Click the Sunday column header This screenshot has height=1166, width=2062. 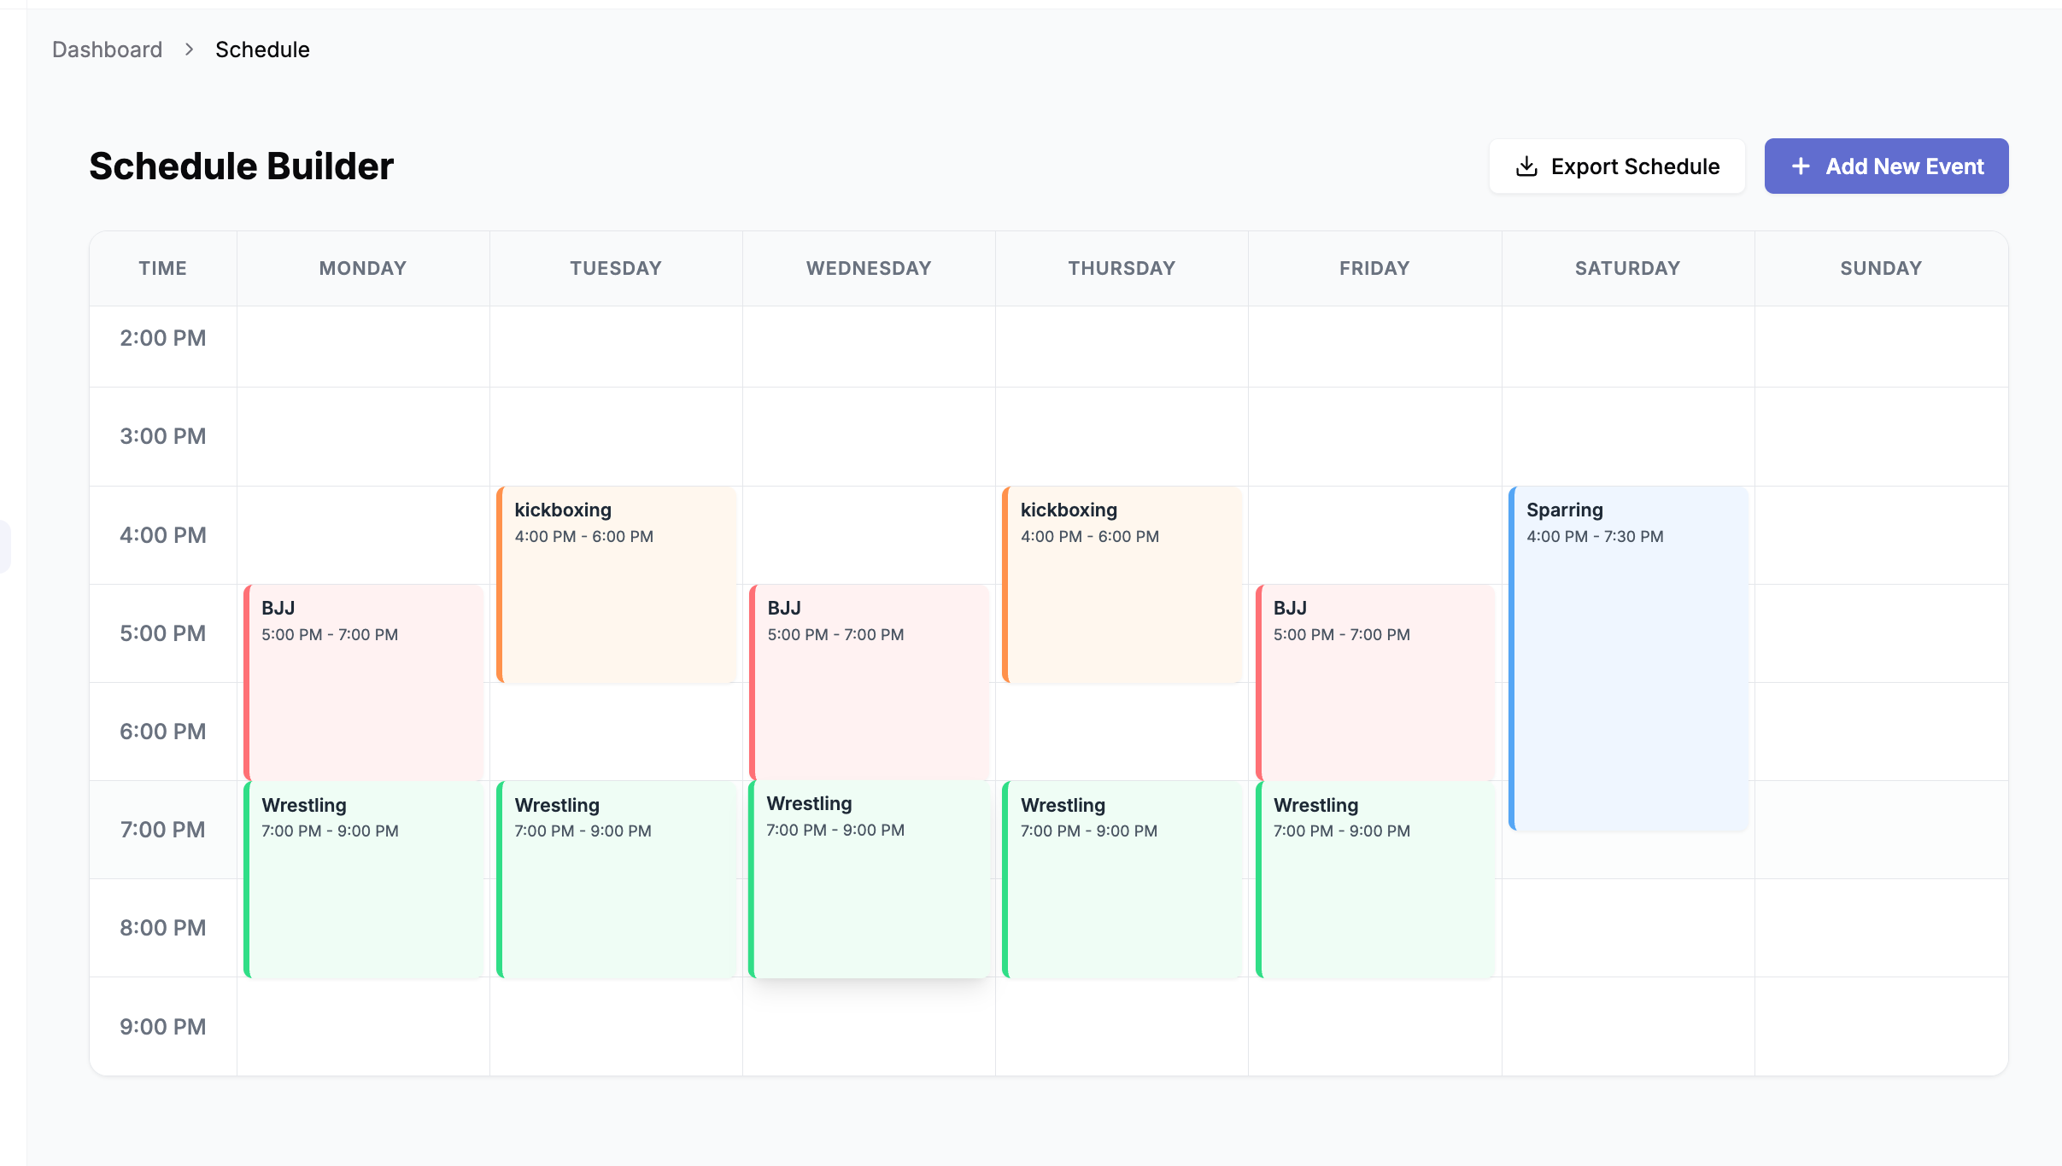click(x=1880, y=268)
